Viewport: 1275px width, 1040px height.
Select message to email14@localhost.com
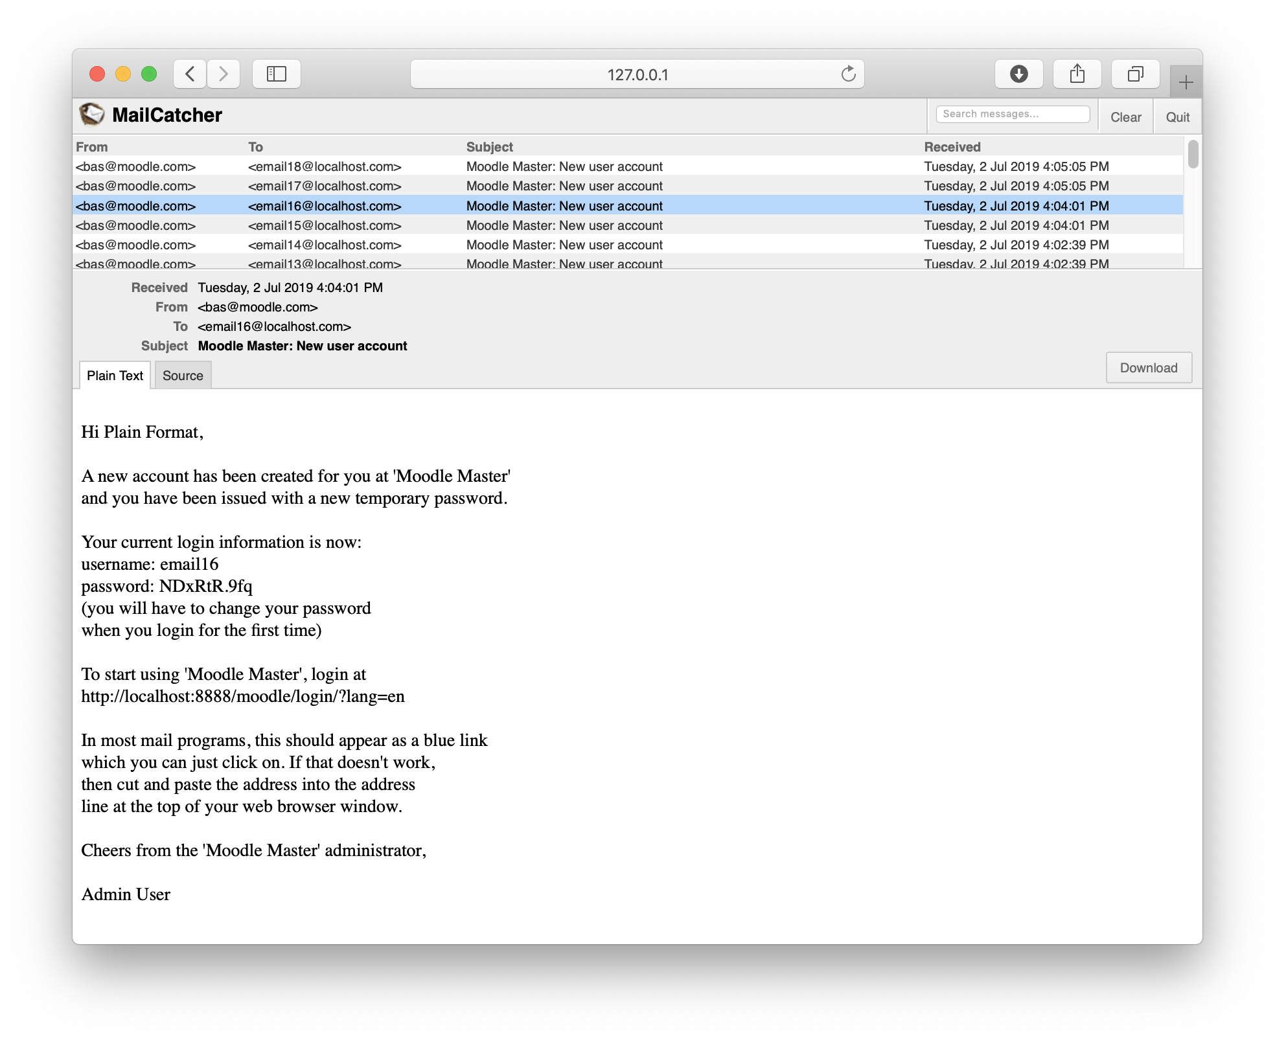[x=628, y=245]
